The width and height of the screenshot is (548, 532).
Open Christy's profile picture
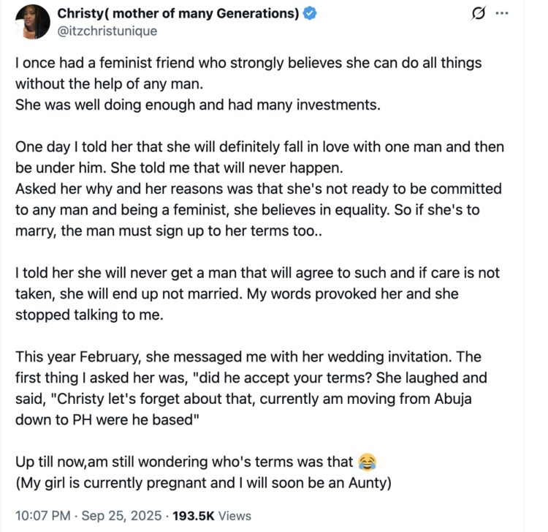[31, 22]
